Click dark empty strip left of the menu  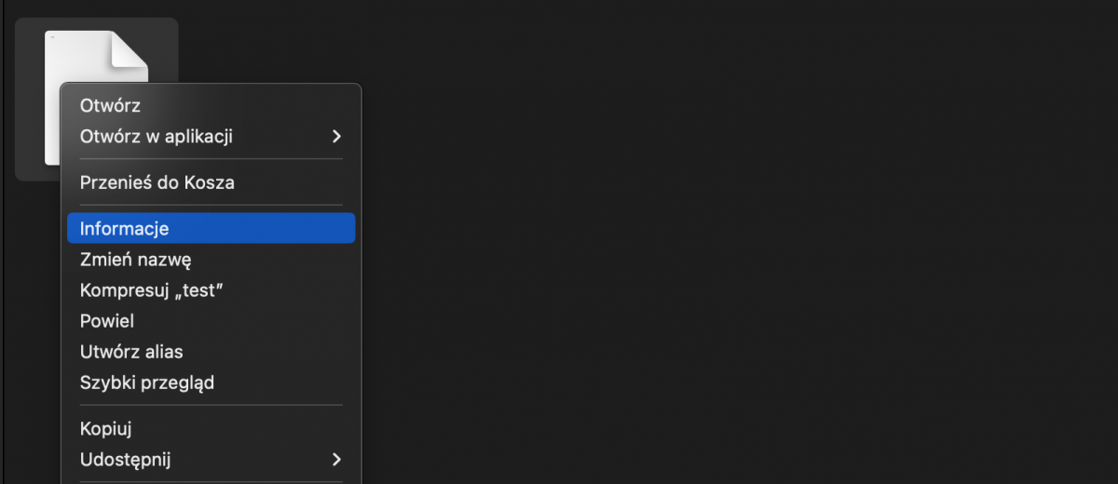pos(28,326)
